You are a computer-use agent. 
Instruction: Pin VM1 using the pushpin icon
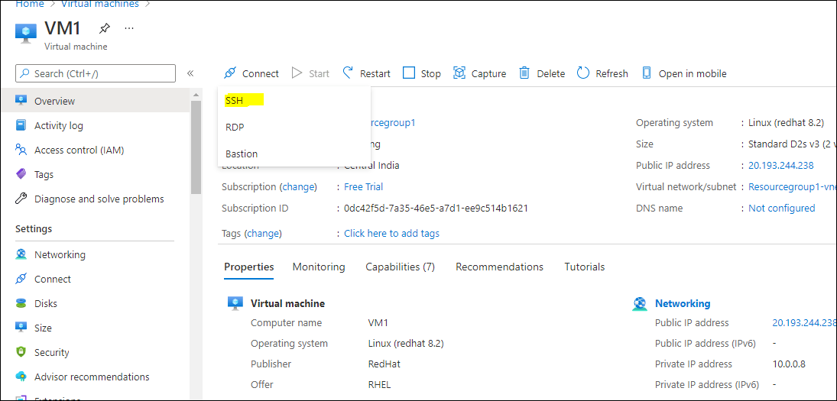coord(105,28)
